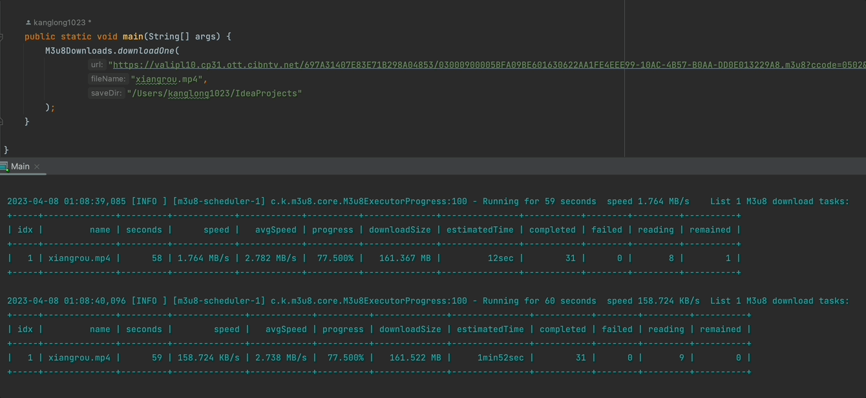
Task: Click the downloadOne method call
Action: pyautogui.click(x=145, y=50)
